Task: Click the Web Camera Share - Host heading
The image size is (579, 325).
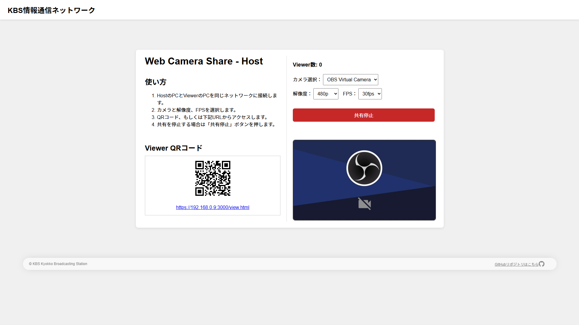Action: [204, 61]
